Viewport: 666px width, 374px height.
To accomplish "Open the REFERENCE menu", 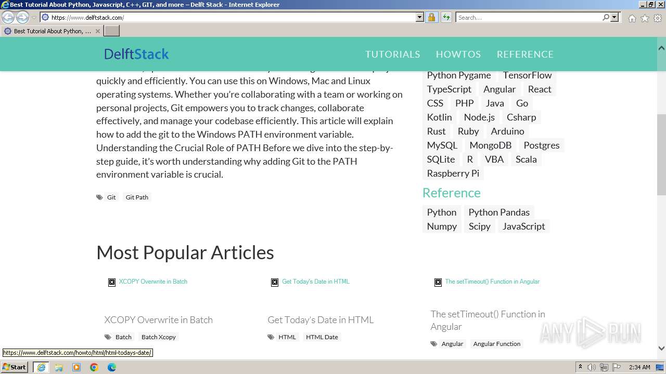I will (525, 54).
